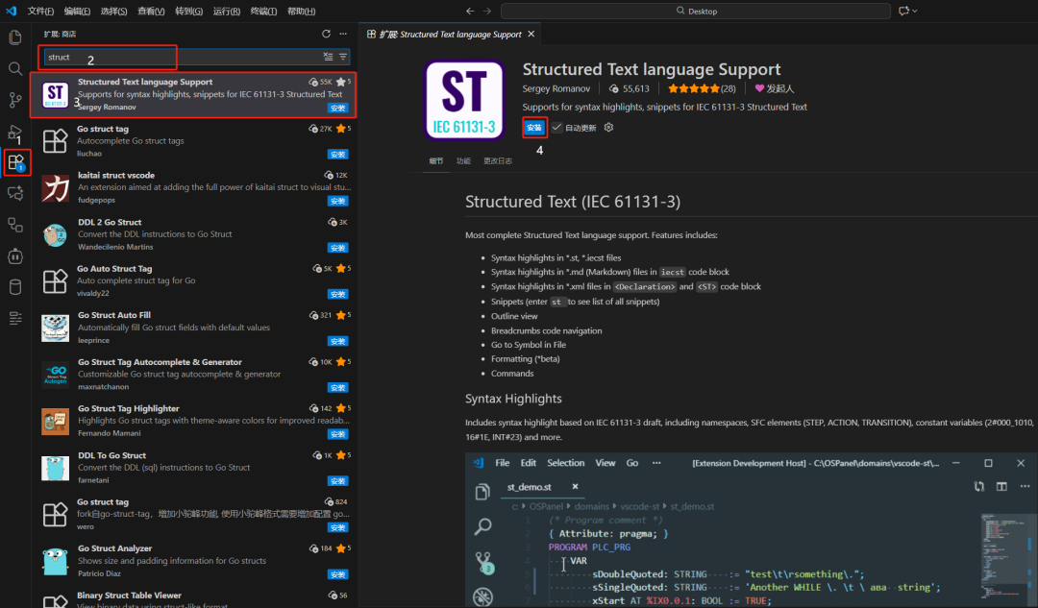Install Structured Text language Support from list
Screen dimensions: 1038x608
[337, 108]
